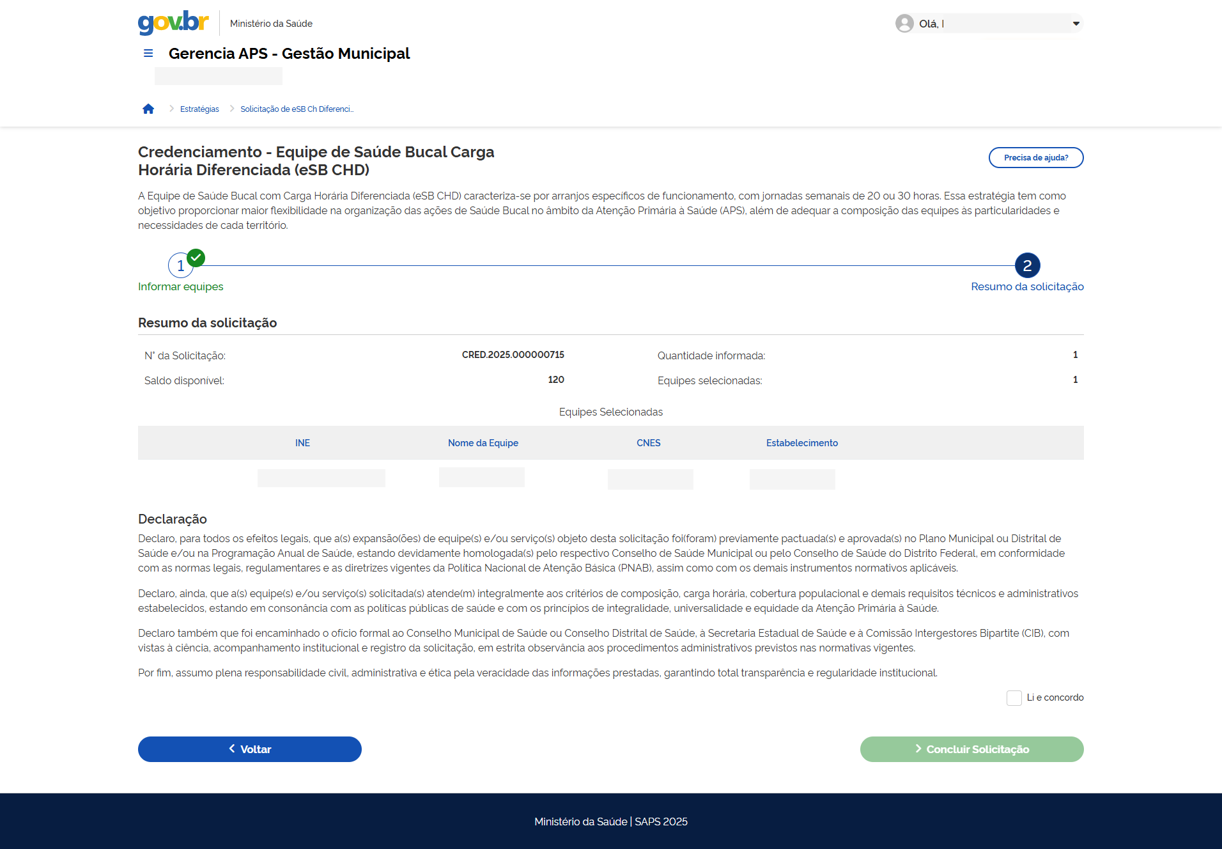Click the home breadcrumb icon
The image size is (1222, 849).
tap(148, 109)
